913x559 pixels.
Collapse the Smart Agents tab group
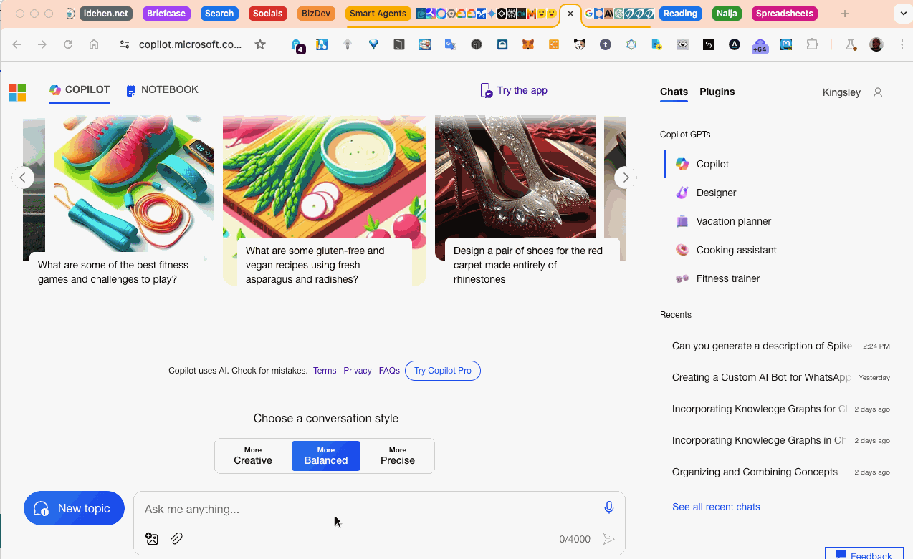pyautogui.click(x=378, y=14)
